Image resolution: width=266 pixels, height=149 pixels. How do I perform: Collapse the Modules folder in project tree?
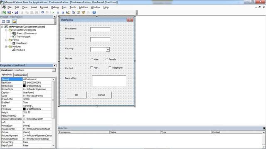tap(6, 47)
